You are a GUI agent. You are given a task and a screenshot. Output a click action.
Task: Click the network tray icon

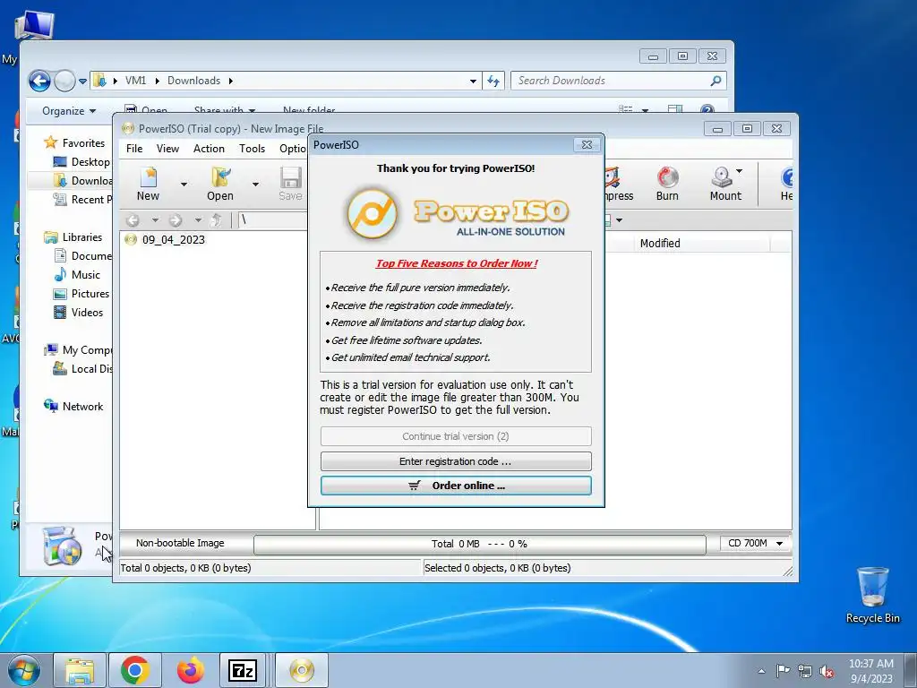pos(805,672)
